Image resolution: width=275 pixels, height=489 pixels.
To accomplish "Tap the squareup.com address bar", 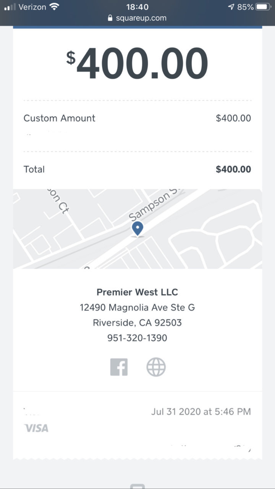I will tap(137, 18).
